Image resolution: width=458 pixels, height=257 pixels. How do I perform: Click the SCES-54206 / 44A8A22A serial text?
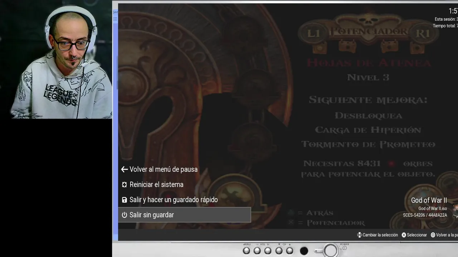[x=425, y=215]
